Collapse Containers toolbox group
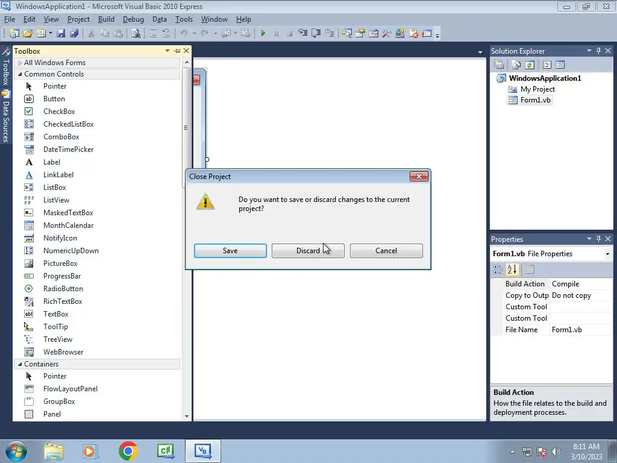617x463 pixels. click(x=20, y=364)
